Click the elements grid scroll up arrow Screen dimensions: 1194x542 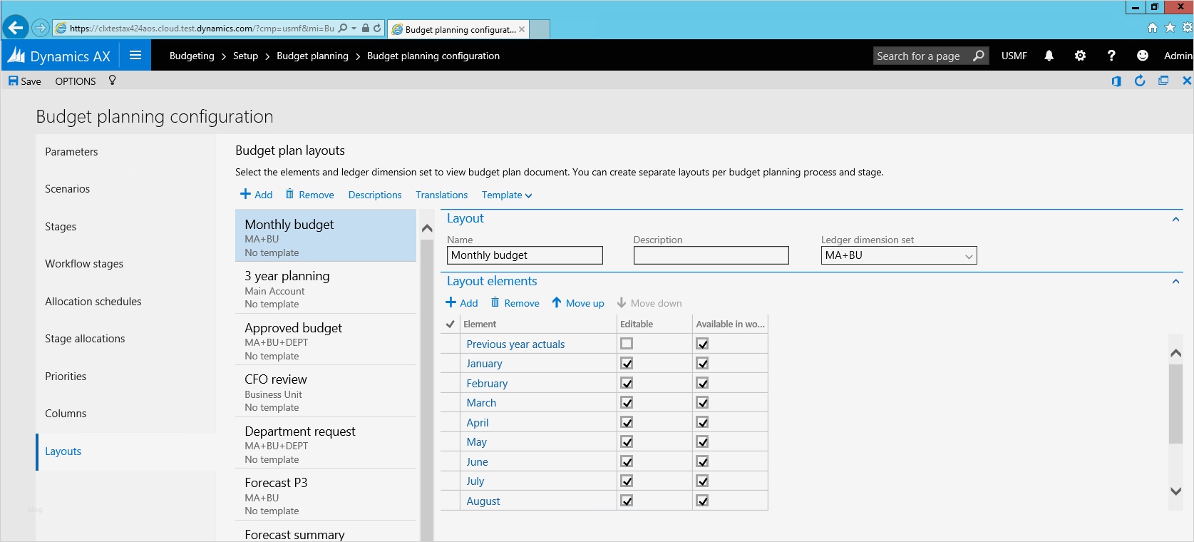[1176, 353]
